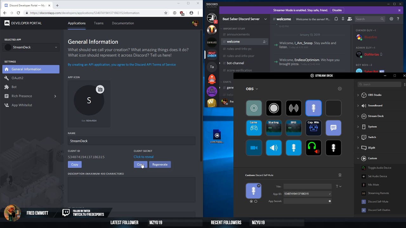
Task: Select the BRB scene key
Action: click(x=294, y=128)
